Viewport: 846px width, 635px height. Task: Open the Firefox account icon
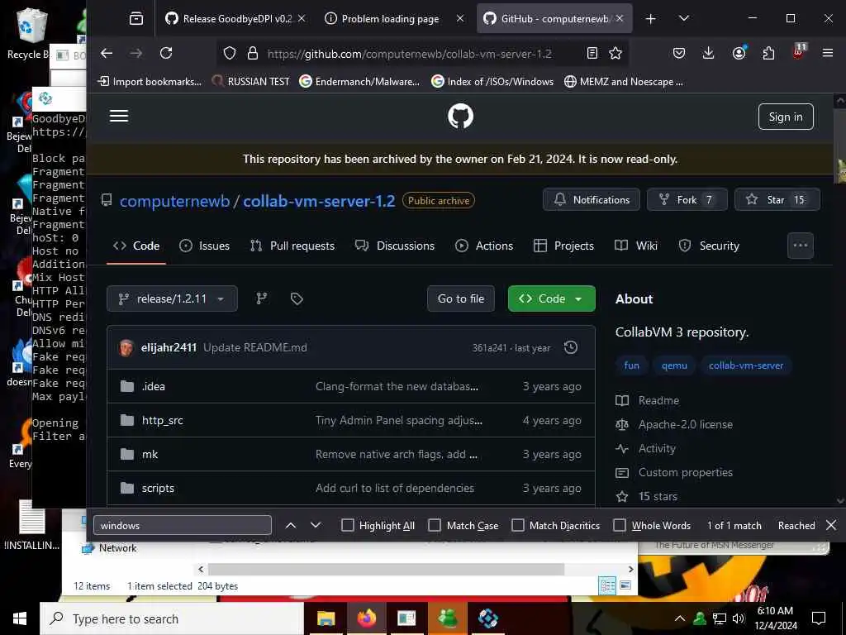click(739, 53)
